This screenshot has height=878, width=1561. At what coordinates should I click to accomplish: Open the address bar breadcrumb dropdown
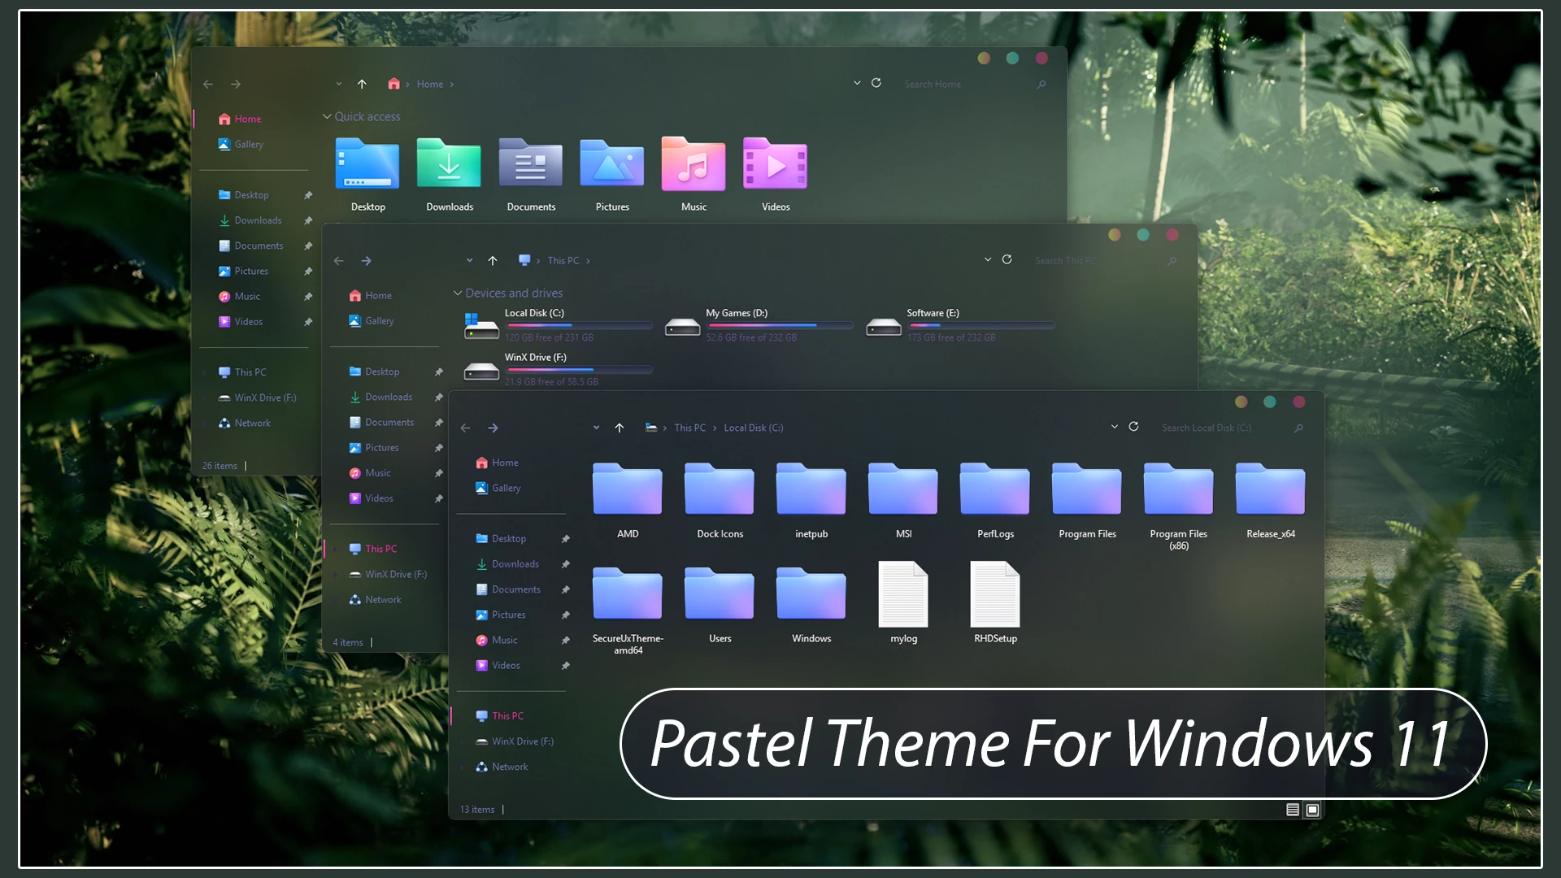(596, 427)
